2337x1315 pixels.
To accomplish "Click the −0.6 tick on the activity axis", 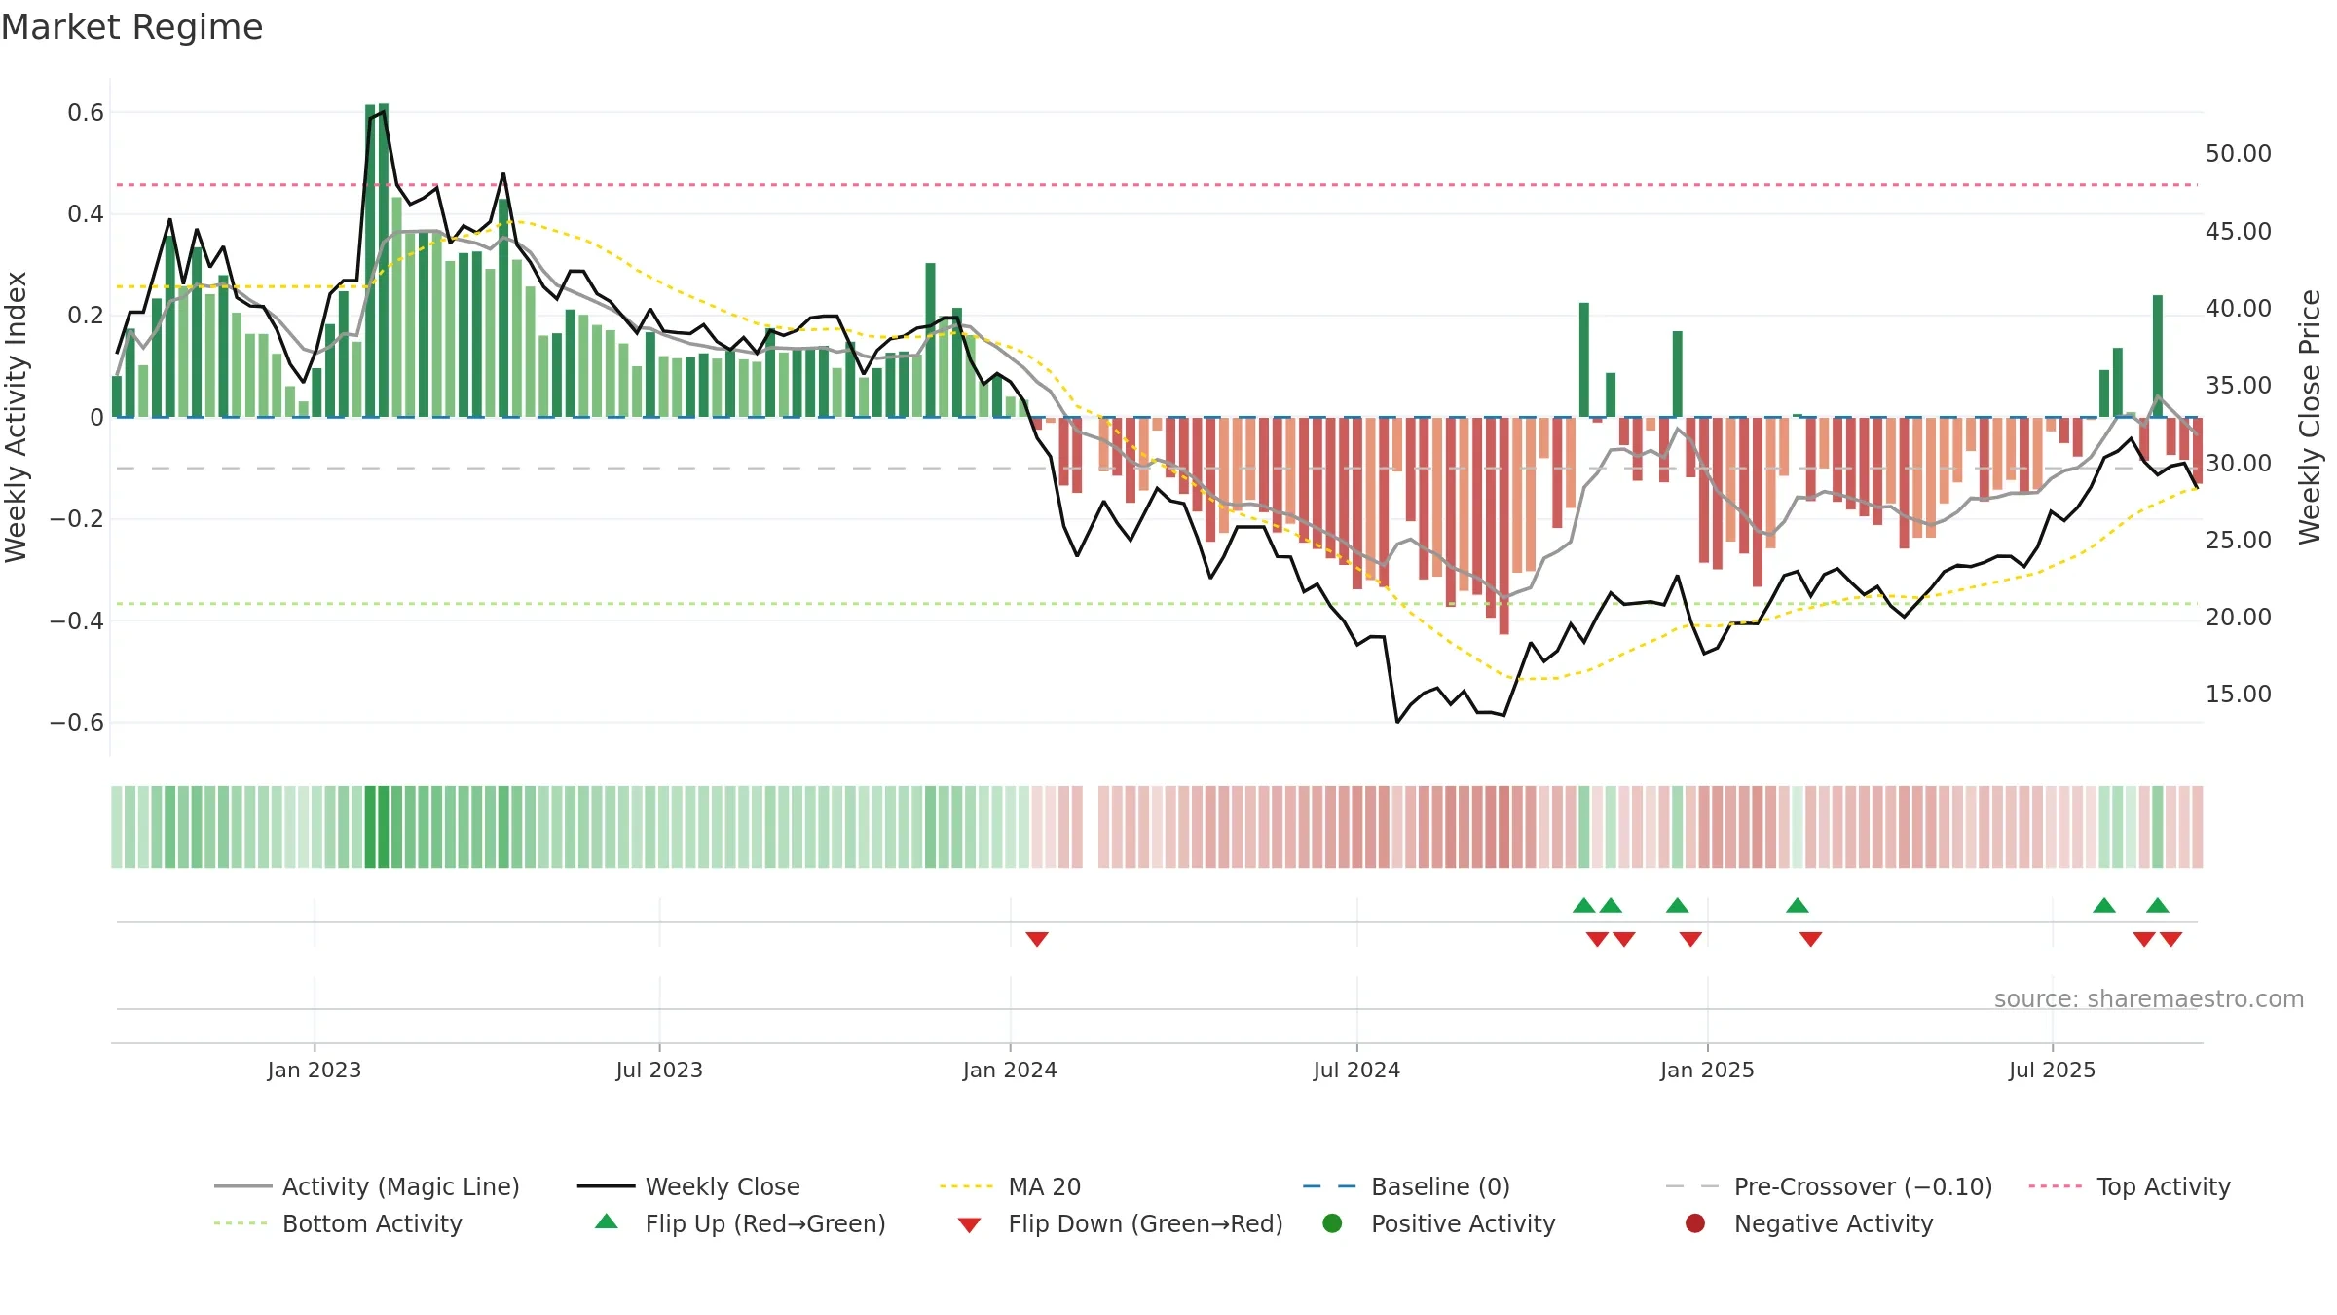I will (x=77, y=722).
